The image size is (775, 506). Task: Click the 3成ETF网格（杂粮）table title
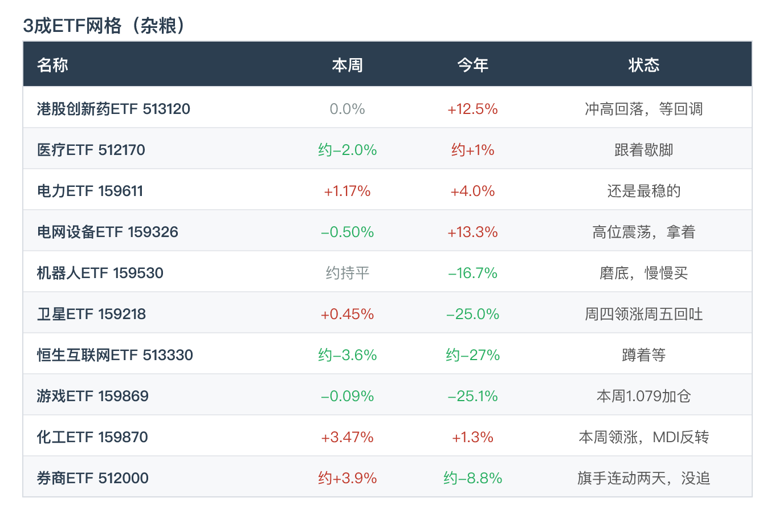pyautogui.click(x=105, y=26)
